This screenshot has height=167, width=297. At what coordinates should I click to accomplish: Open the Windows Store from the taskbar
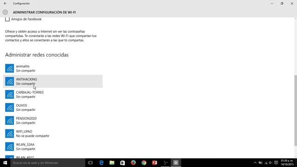pos(123,163)
